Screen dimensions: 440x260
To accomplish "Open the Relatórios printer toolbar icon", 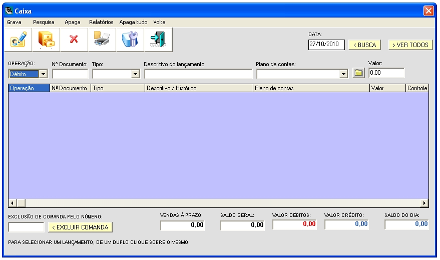I will (x=102, y=40).
